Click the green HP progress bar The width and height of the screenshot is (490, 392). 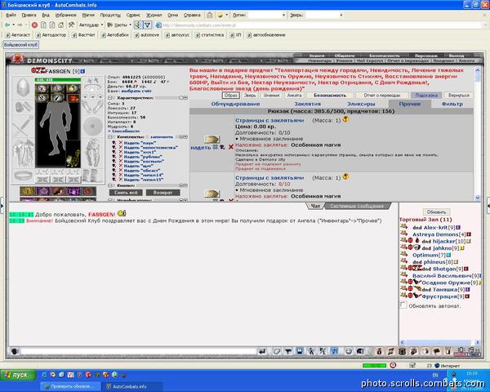57,80
